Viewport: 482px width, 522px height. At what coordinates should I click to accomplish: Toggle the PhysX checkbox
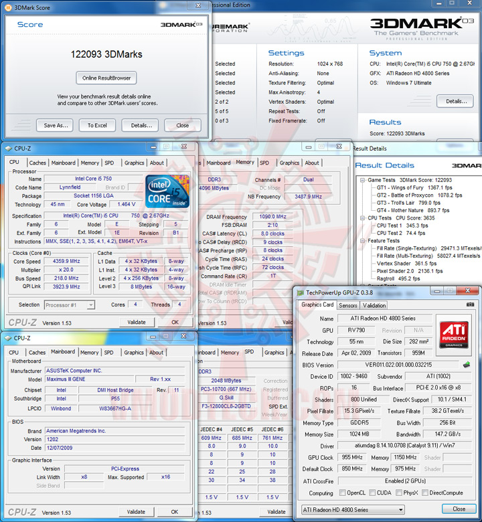tap(399, 493)
